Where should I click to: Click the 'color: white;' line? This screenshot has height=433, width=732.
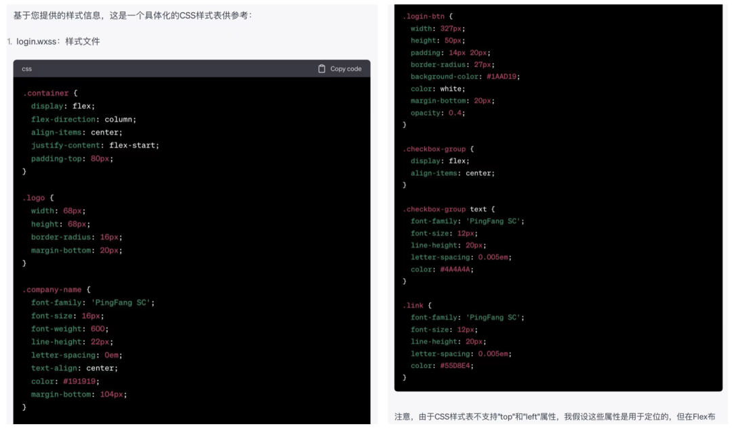438,89
